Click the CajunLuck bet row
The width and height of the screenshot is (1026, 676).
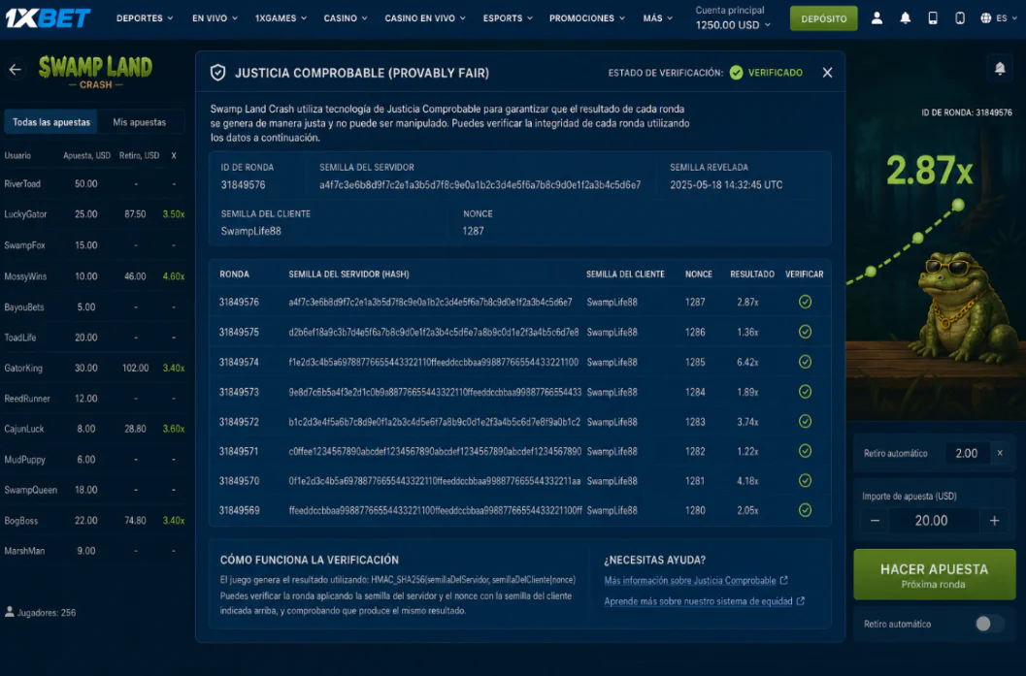pyautogui.click(x=94, y=429)
